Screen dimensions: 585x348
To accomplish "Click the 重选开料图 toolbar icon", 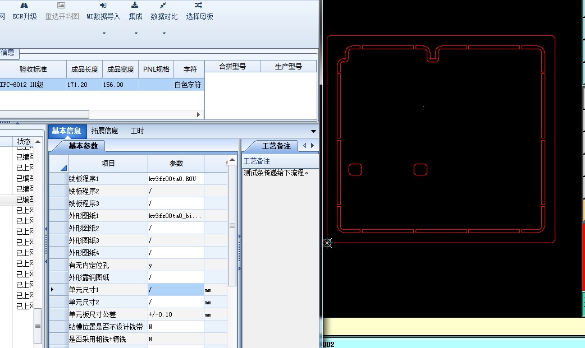I will pos(61,5).
